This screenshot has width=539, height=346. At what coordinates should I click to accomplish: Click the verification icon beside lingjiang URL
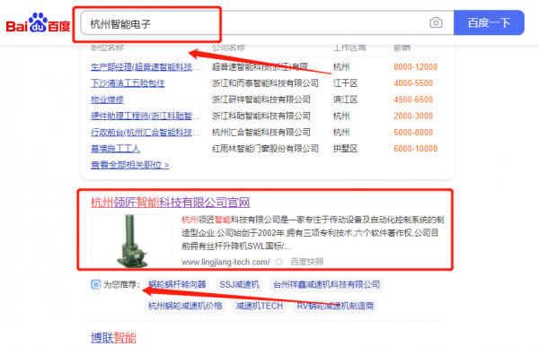279,262
